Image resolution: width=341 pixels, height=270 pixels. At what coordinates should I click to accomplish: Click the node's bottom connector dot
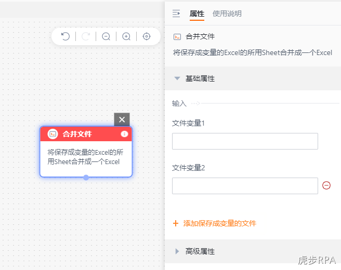[86, 178]
